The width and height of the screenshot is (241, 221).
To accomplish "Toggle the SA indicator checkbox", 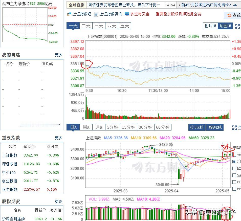I will coord(234,175).
